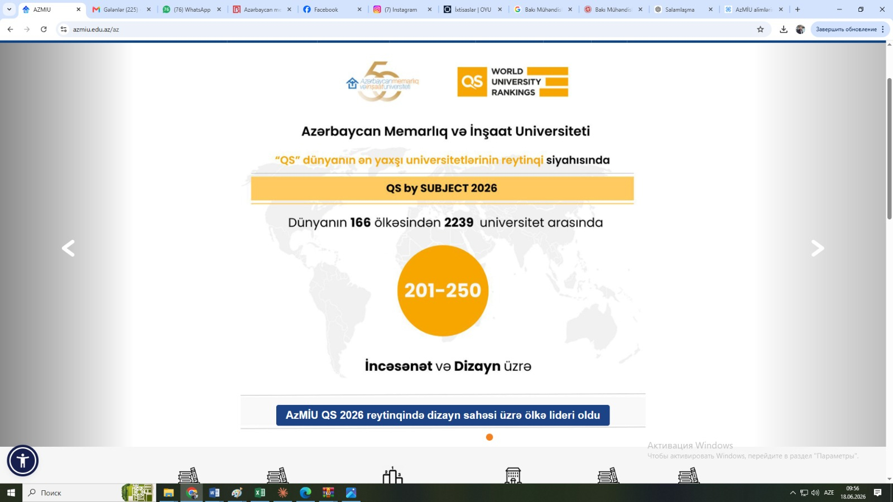Click the Завершить обновление button
This screenshot has height=502, width=893.
pos(846,29)
